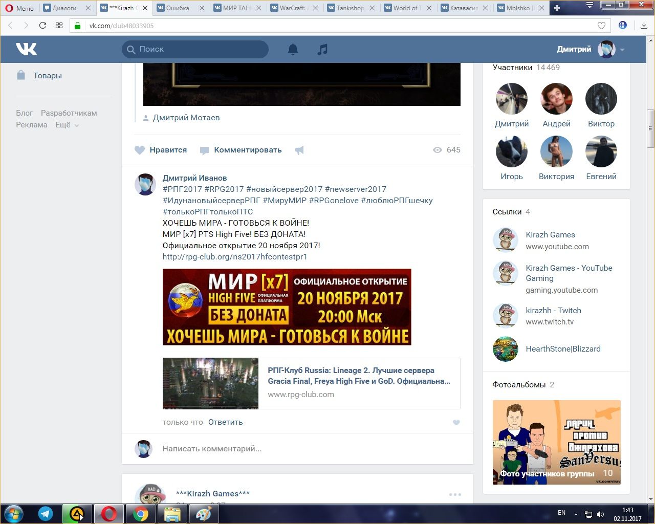Switch to the Диалоги browser tab
655x524 pixels.
pyautogui.click(x=64, y=8)
